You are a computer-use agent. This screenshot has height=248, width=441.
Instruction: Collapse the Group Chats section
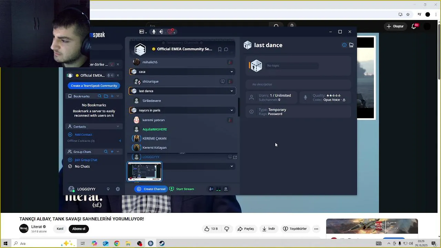(x=118, y=152)
